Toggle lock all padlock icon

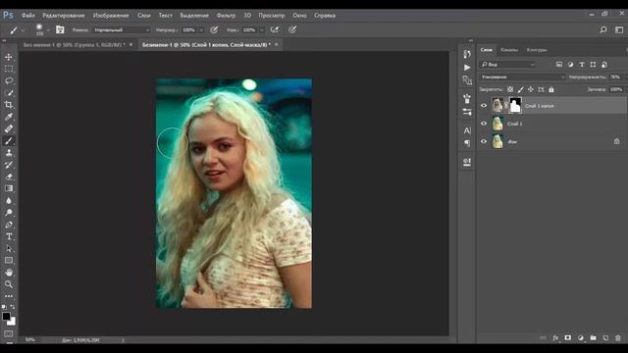(x=551, y=89)
